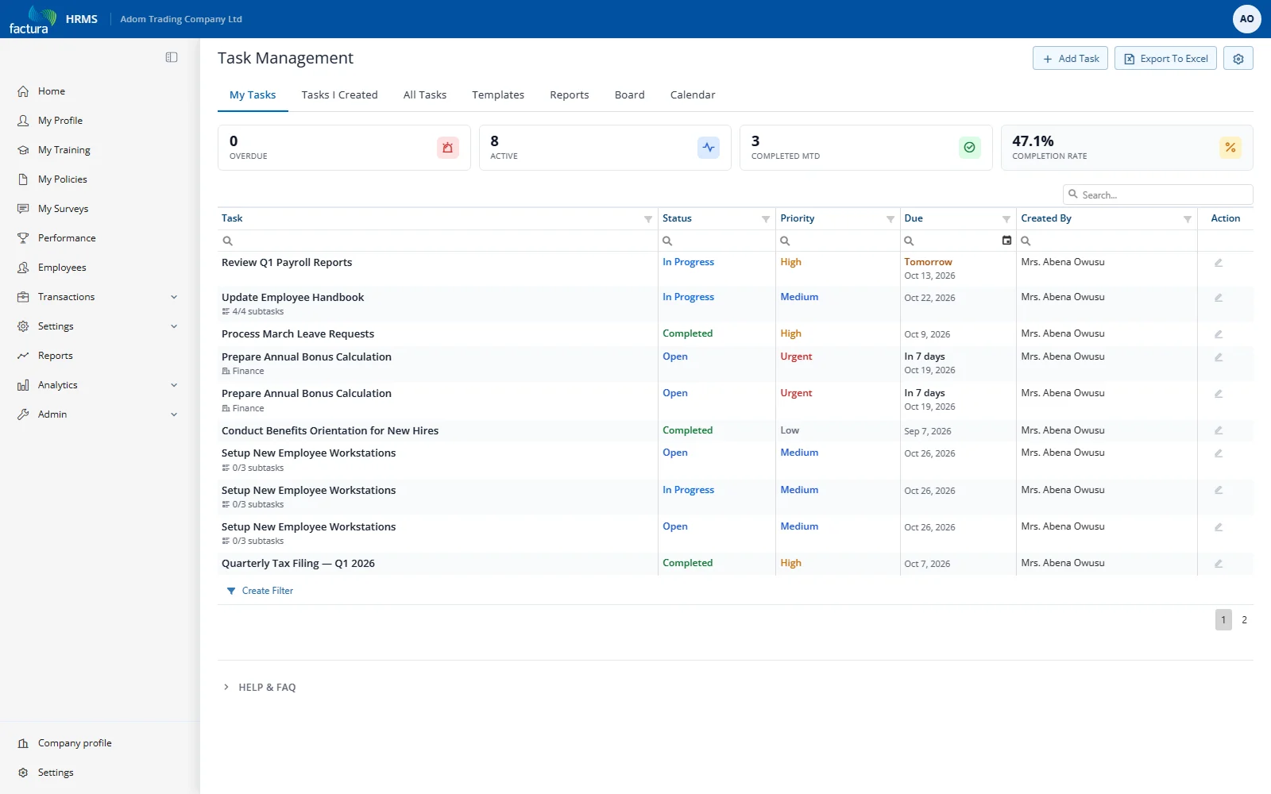The image size is (1271, 794).
Task: Open the Performance trophy icon
Action: click(x=23, y=238)
